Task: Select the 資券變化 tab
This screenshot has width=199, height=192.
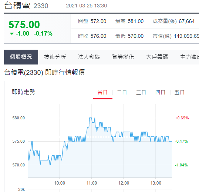Action: point(123,57)
